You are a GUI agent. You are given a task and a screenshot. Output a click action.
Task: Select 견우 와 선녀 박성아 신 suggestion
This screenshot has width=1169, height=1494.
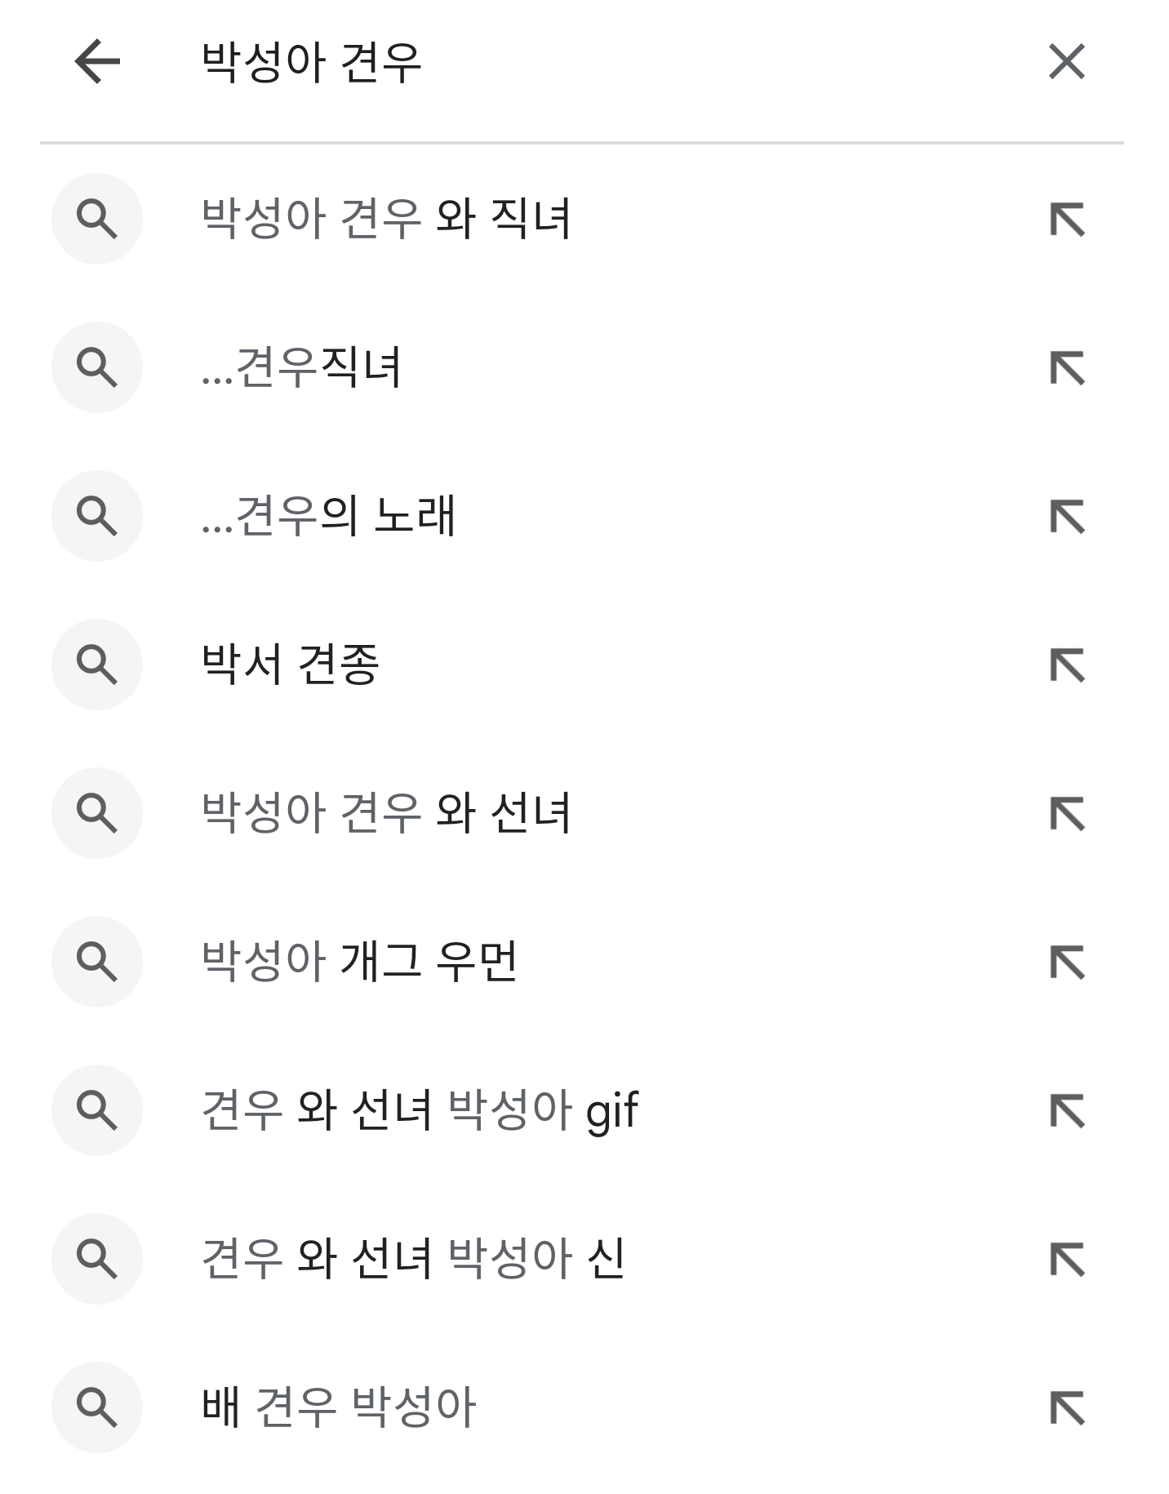pos(413,1259)
